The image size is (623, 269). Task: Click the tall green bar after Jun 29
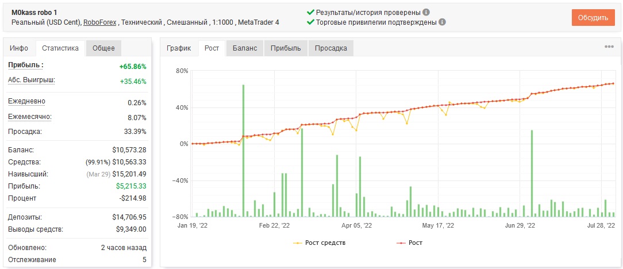coord(532,173)
